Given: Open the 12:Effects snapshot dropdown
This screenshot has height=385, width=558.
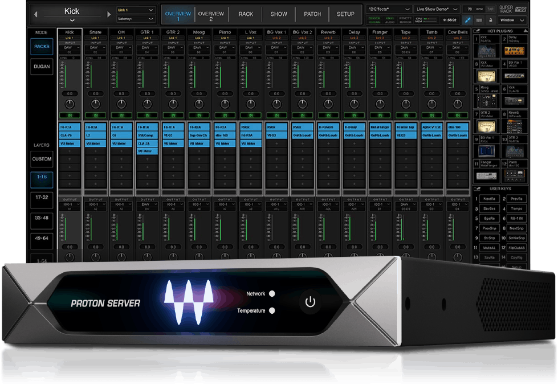Looking at the screenshot, I should (x=389, y=10).
